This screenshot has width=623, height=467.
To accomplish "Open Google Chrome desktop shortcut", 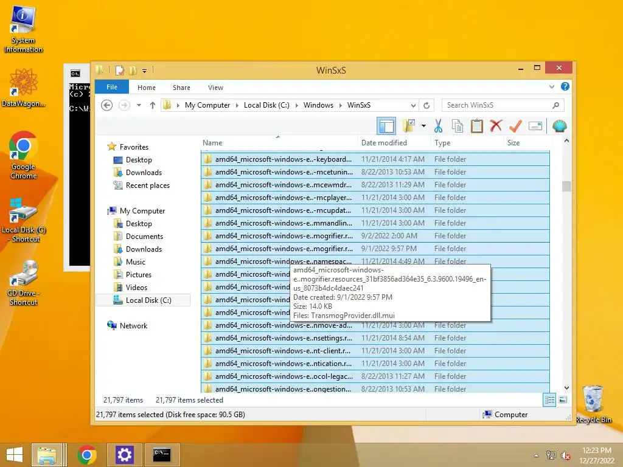I will pos(23,155).
